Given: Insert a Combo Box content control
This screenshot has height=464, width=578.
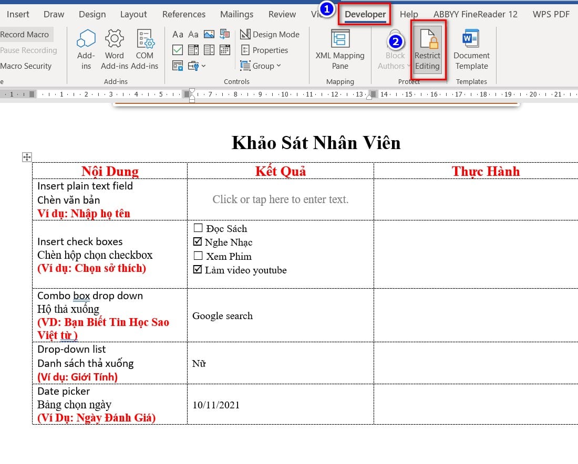Looking at the screenshot, I should pos(193,50).
